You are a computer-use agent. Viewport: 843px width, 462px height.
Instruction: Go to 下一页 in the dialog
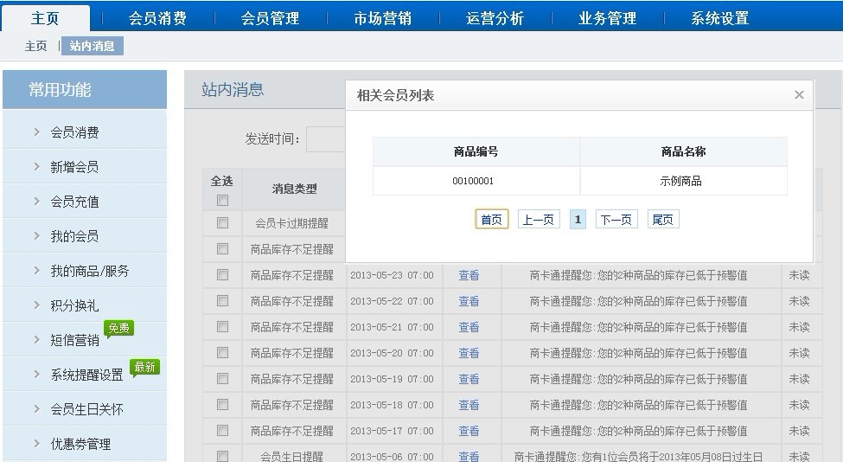[616, 220]
